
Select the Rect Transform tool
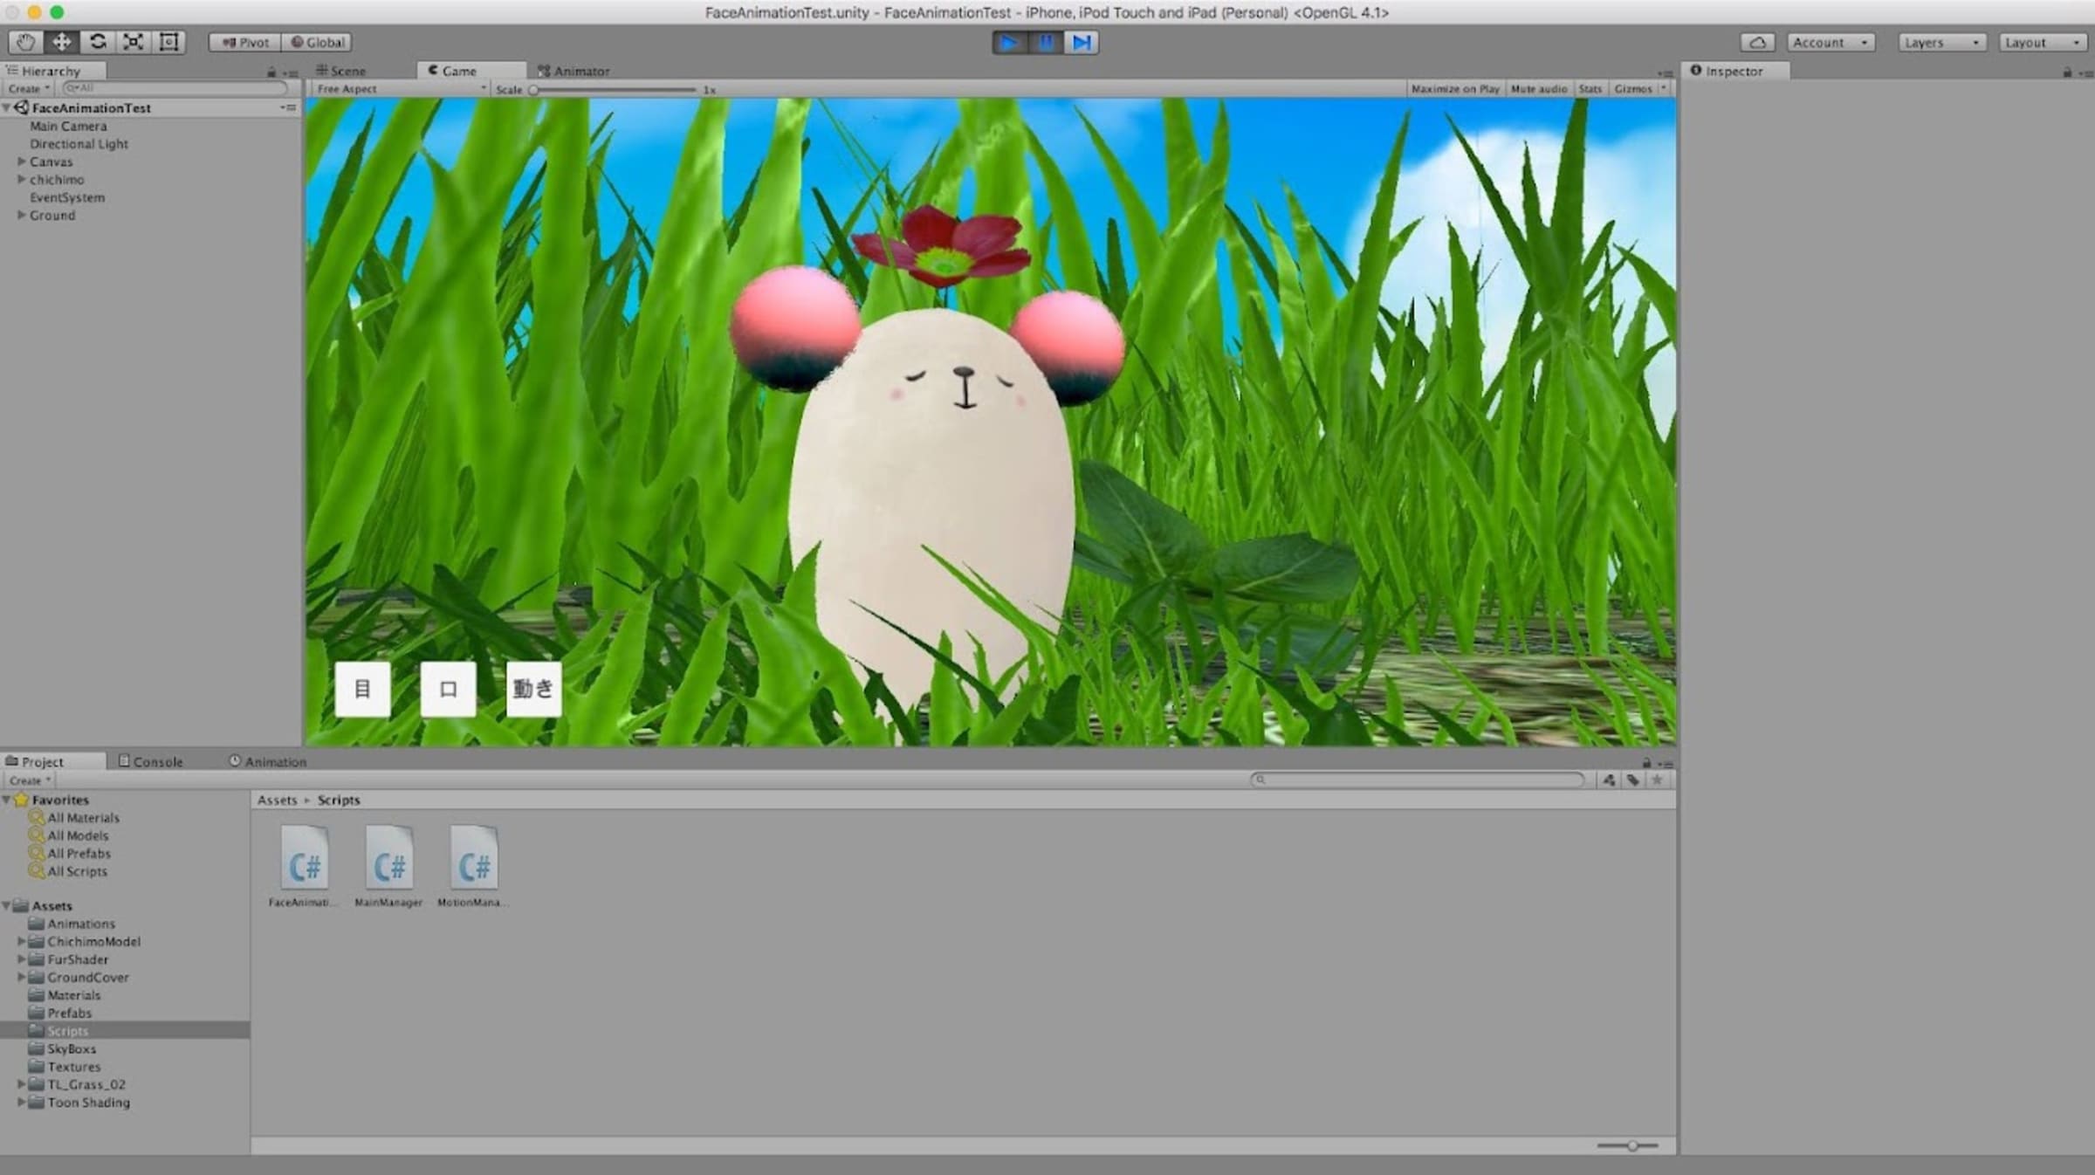coord(169,42)
